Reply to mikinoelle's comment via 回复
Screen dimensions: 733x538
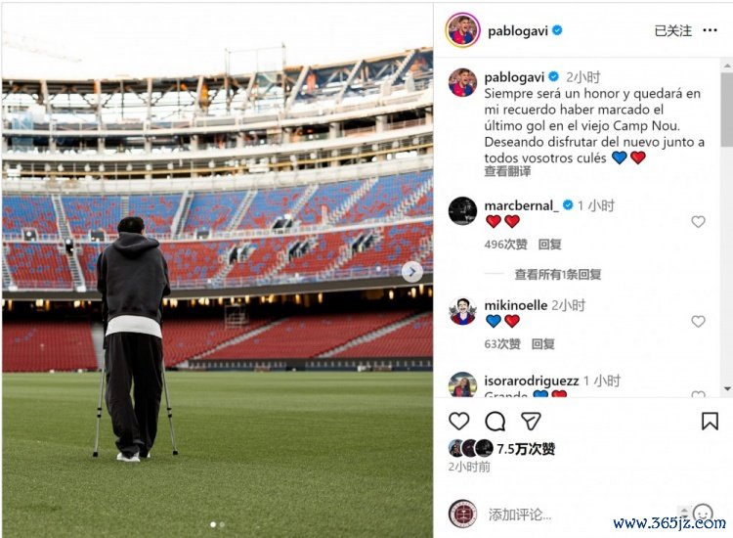point(543,344)
